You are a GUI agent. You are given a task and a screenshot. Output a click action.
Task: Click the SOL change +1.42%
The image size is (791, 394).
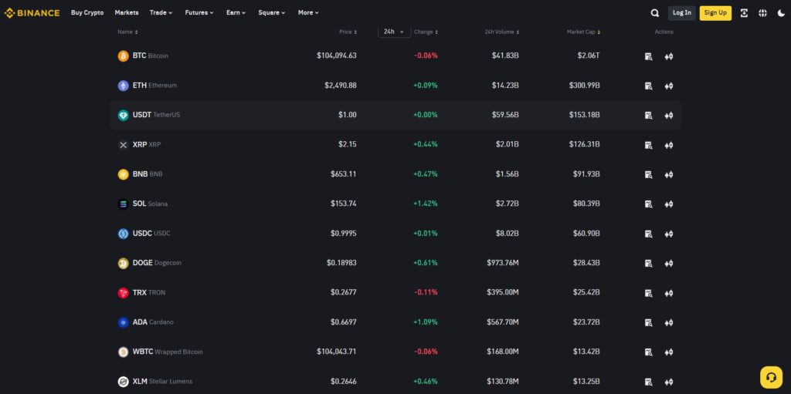click(x=426, y=204)
